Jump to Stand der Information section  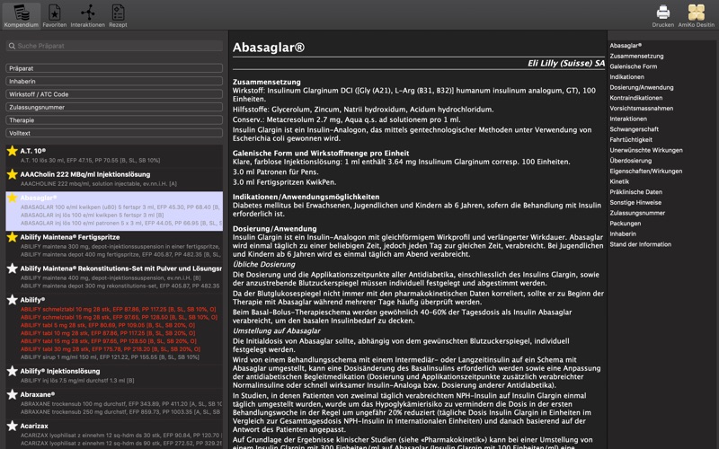click(x=641, y=244)
